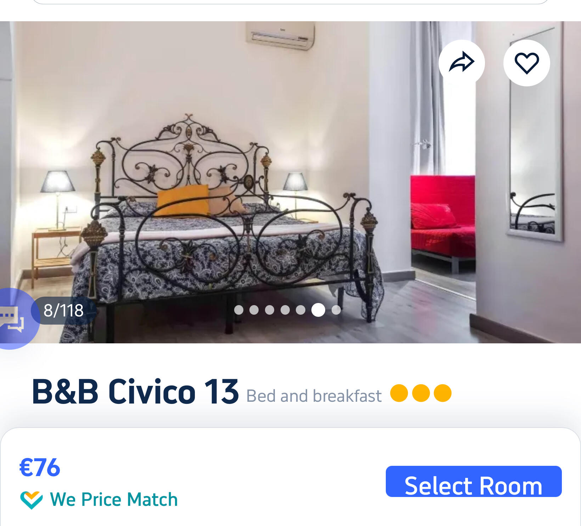Select the third carousel dot
The image size is (581, 526).
coord(270,310)
